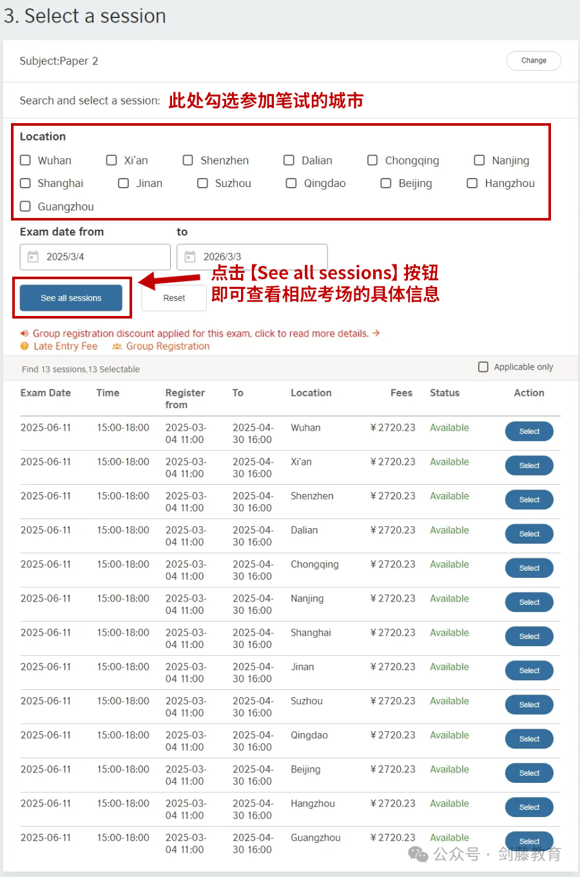Tick the Dalian location checkbox

point(289,160)
